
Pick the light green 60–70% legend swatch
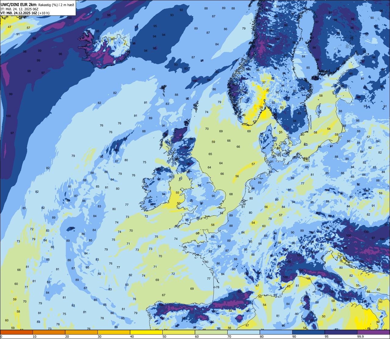211,332
